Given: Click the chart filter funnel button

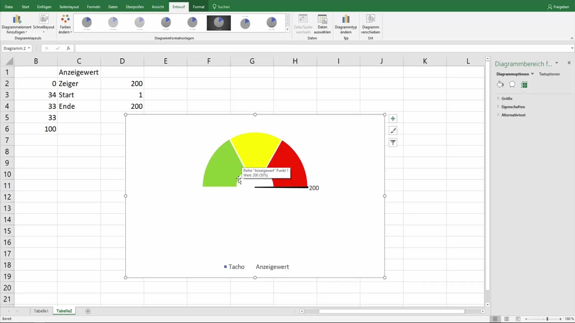Looking at the screenshot, I should pyautogui.click(x=393, y=142).
